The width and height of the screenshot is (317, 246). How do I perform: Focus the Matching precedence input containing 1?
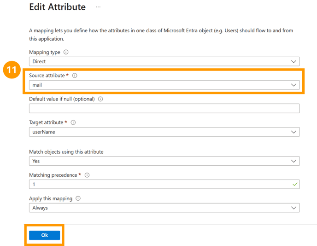click(164, 184)
